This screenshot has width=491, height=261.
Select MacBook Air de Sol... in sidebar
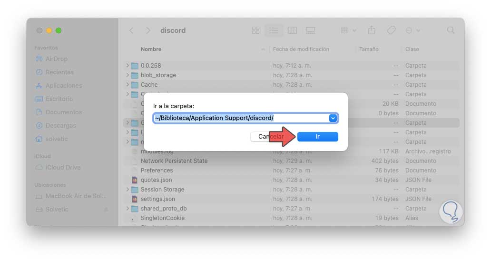point(71,196)
